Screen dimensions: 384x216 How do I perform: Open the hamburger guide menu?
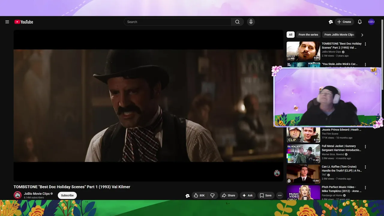pos(7,22)
